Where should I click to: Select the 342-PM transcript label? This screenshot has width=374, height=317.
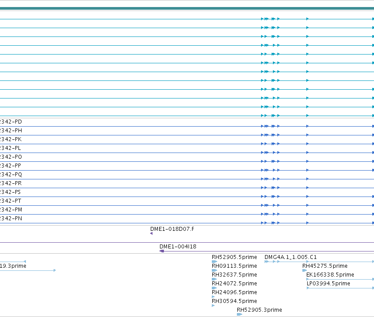coord(11,210)
